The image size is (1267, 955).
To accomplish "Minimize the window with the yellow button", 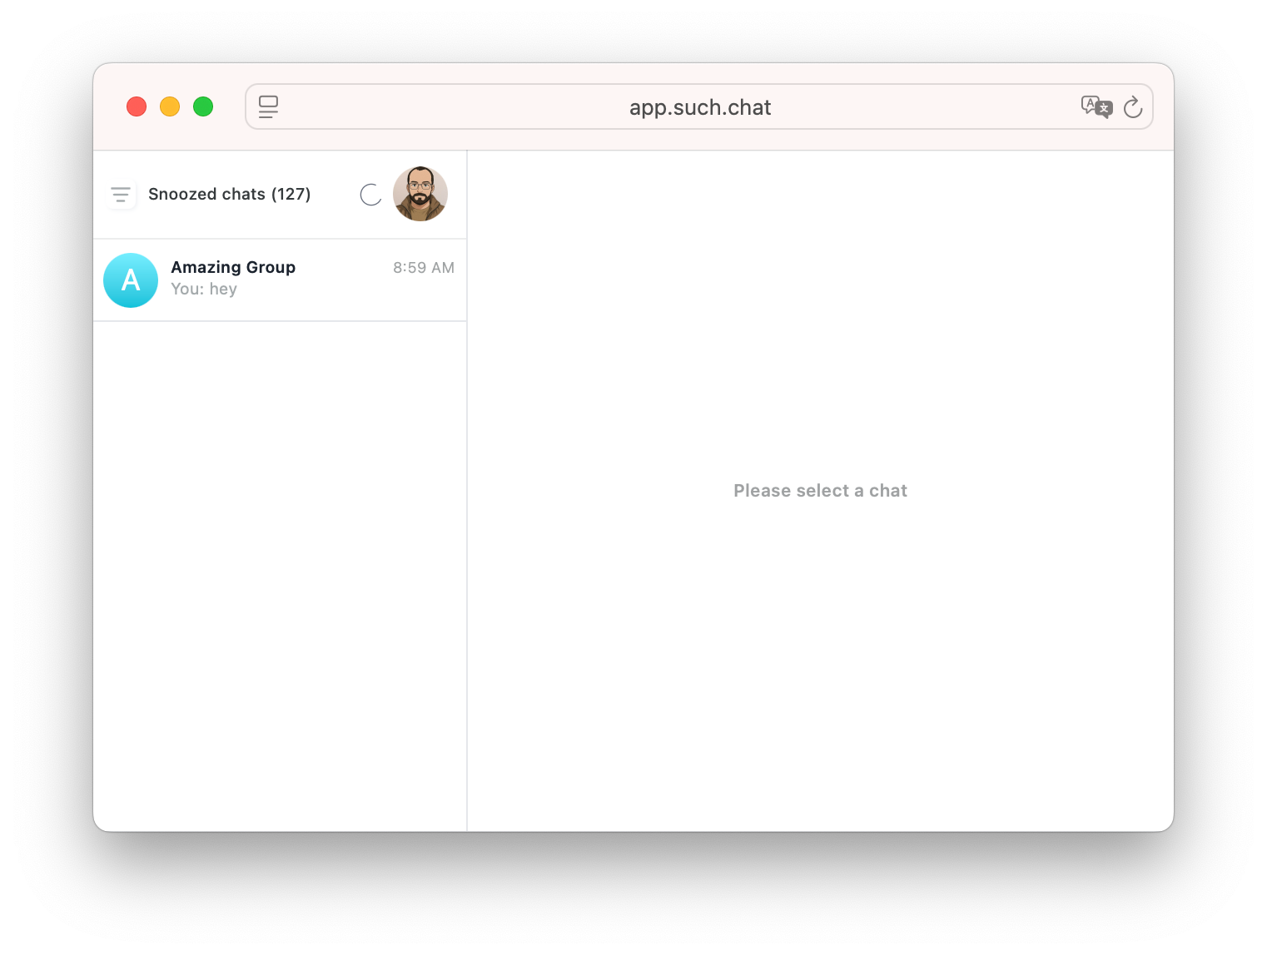I will pyautogui.click(x=170, y=106).
